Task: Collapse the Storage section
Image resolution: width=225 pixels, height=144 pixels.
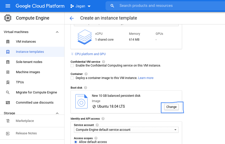Action: [57, 113]
